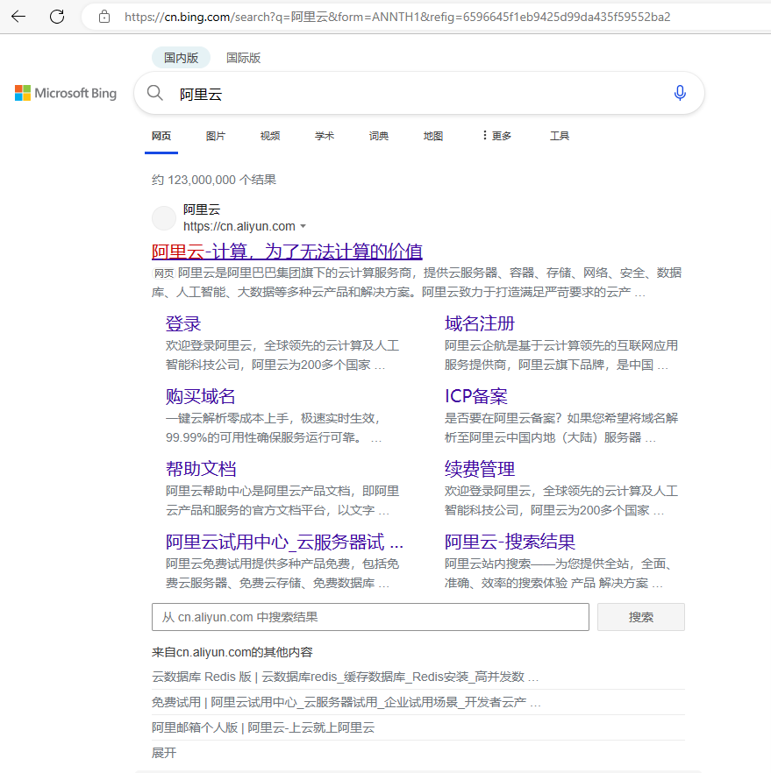Screen dimensions: 771x773
Task: Switch to 国际版 search mode
Action: (x=243, y=58)
